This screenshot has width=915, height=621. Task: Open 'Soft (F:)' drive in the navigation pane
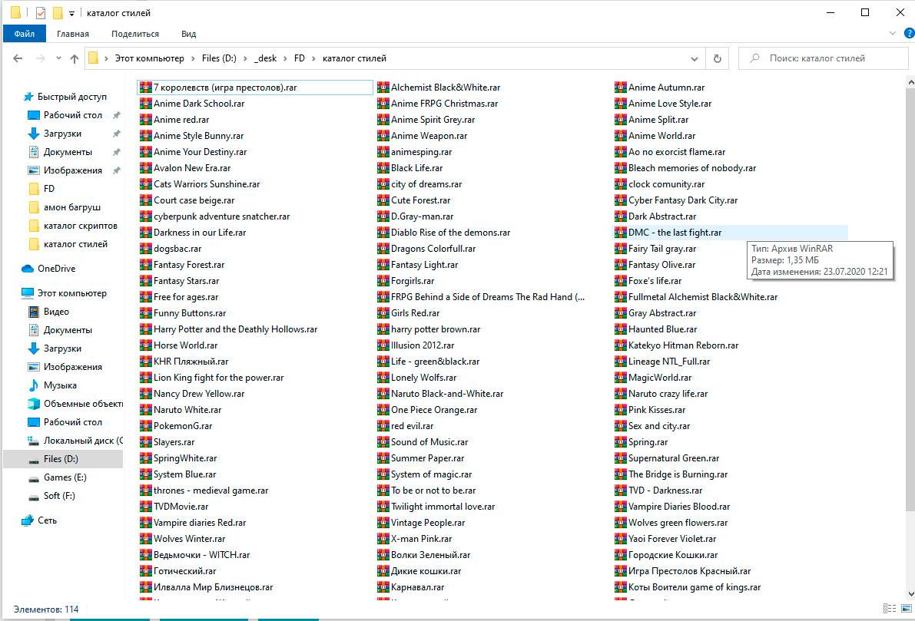(x=59, y=496)
